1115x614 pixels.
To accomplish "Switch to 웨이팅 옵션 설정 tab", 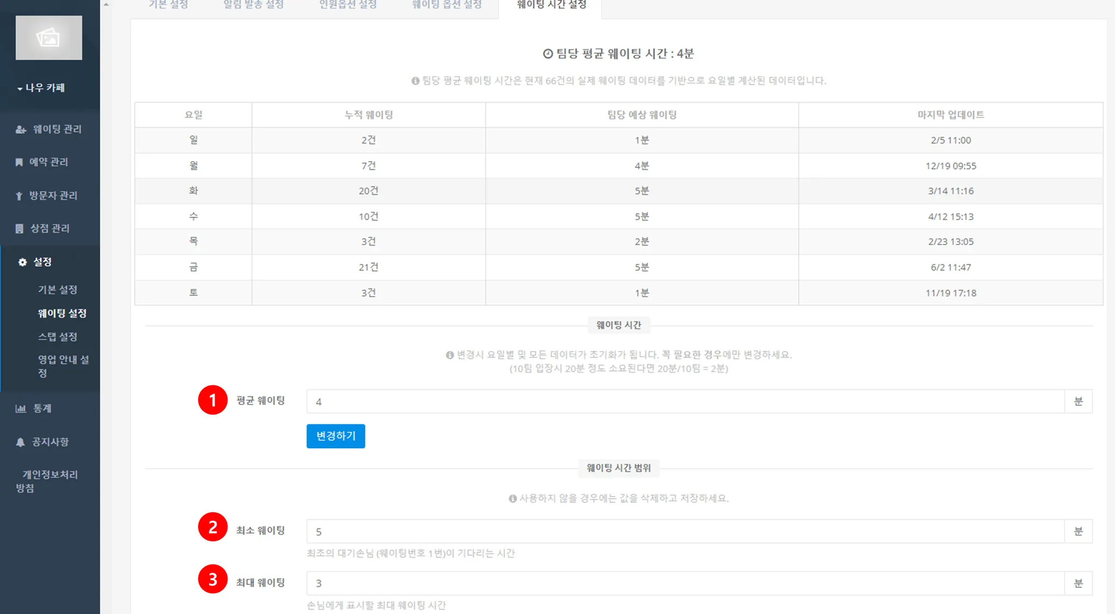I will coord(446,5).
